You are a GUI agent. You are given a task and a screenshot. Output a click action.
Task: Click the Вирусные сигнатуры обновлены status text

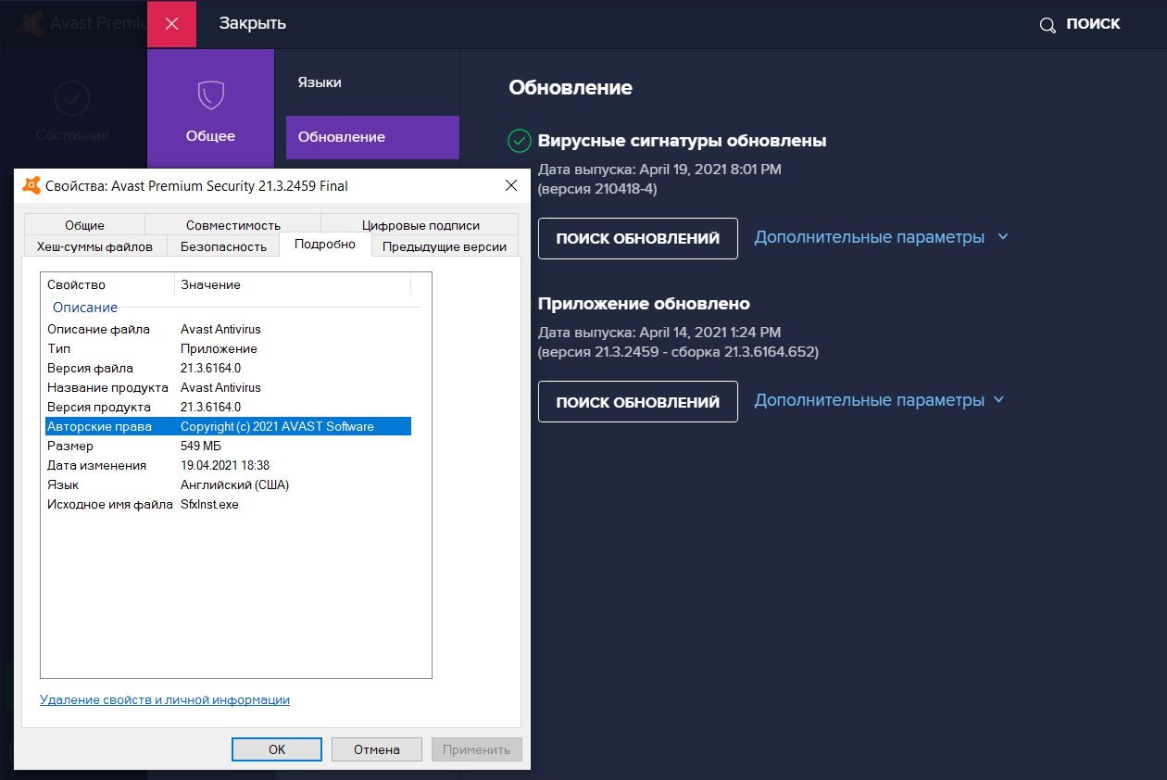pyautogui.click(x=682, y=141)
